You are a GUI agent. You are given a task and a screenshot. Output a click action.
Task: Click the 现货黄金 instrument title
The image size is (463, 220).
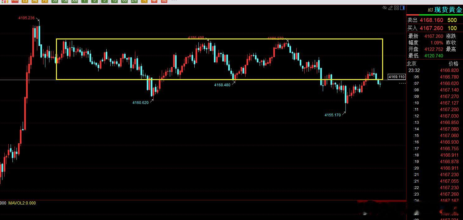448,10
